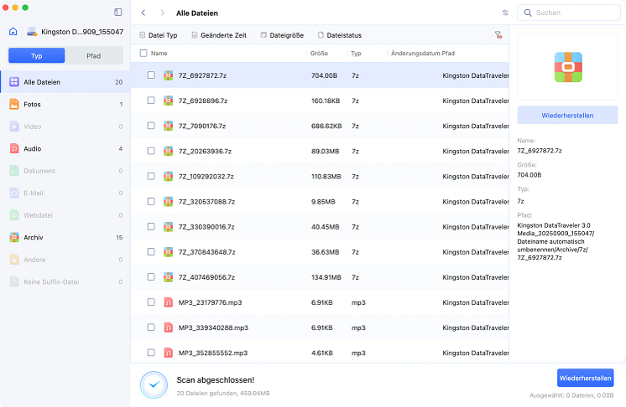Check the box for 7Z_109292032.7z
Screen dimensions: 626x407
[151, 176]
